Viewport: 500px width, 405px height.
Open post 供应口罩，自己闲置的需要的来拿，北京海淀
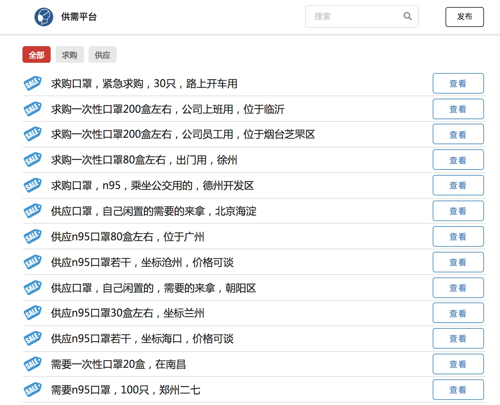(154, 211)
